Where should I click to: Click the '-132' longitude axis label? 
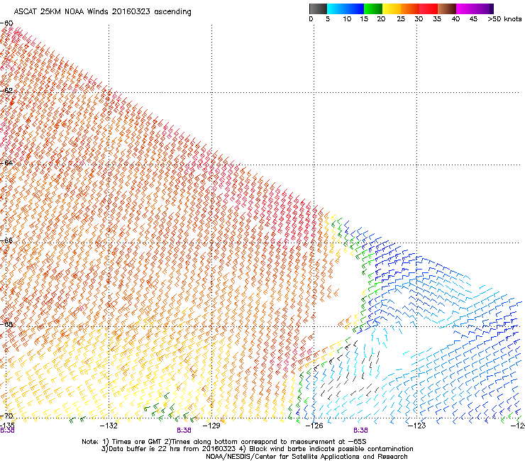pyautogui.click(x=109, y=426)
